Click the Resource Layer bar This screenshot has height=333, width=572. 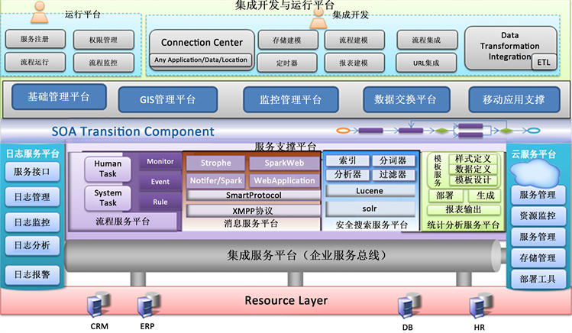pos(286,300)
